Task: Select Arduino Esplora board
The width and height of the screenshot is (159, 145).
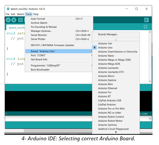Action: [x=116, y=80]
